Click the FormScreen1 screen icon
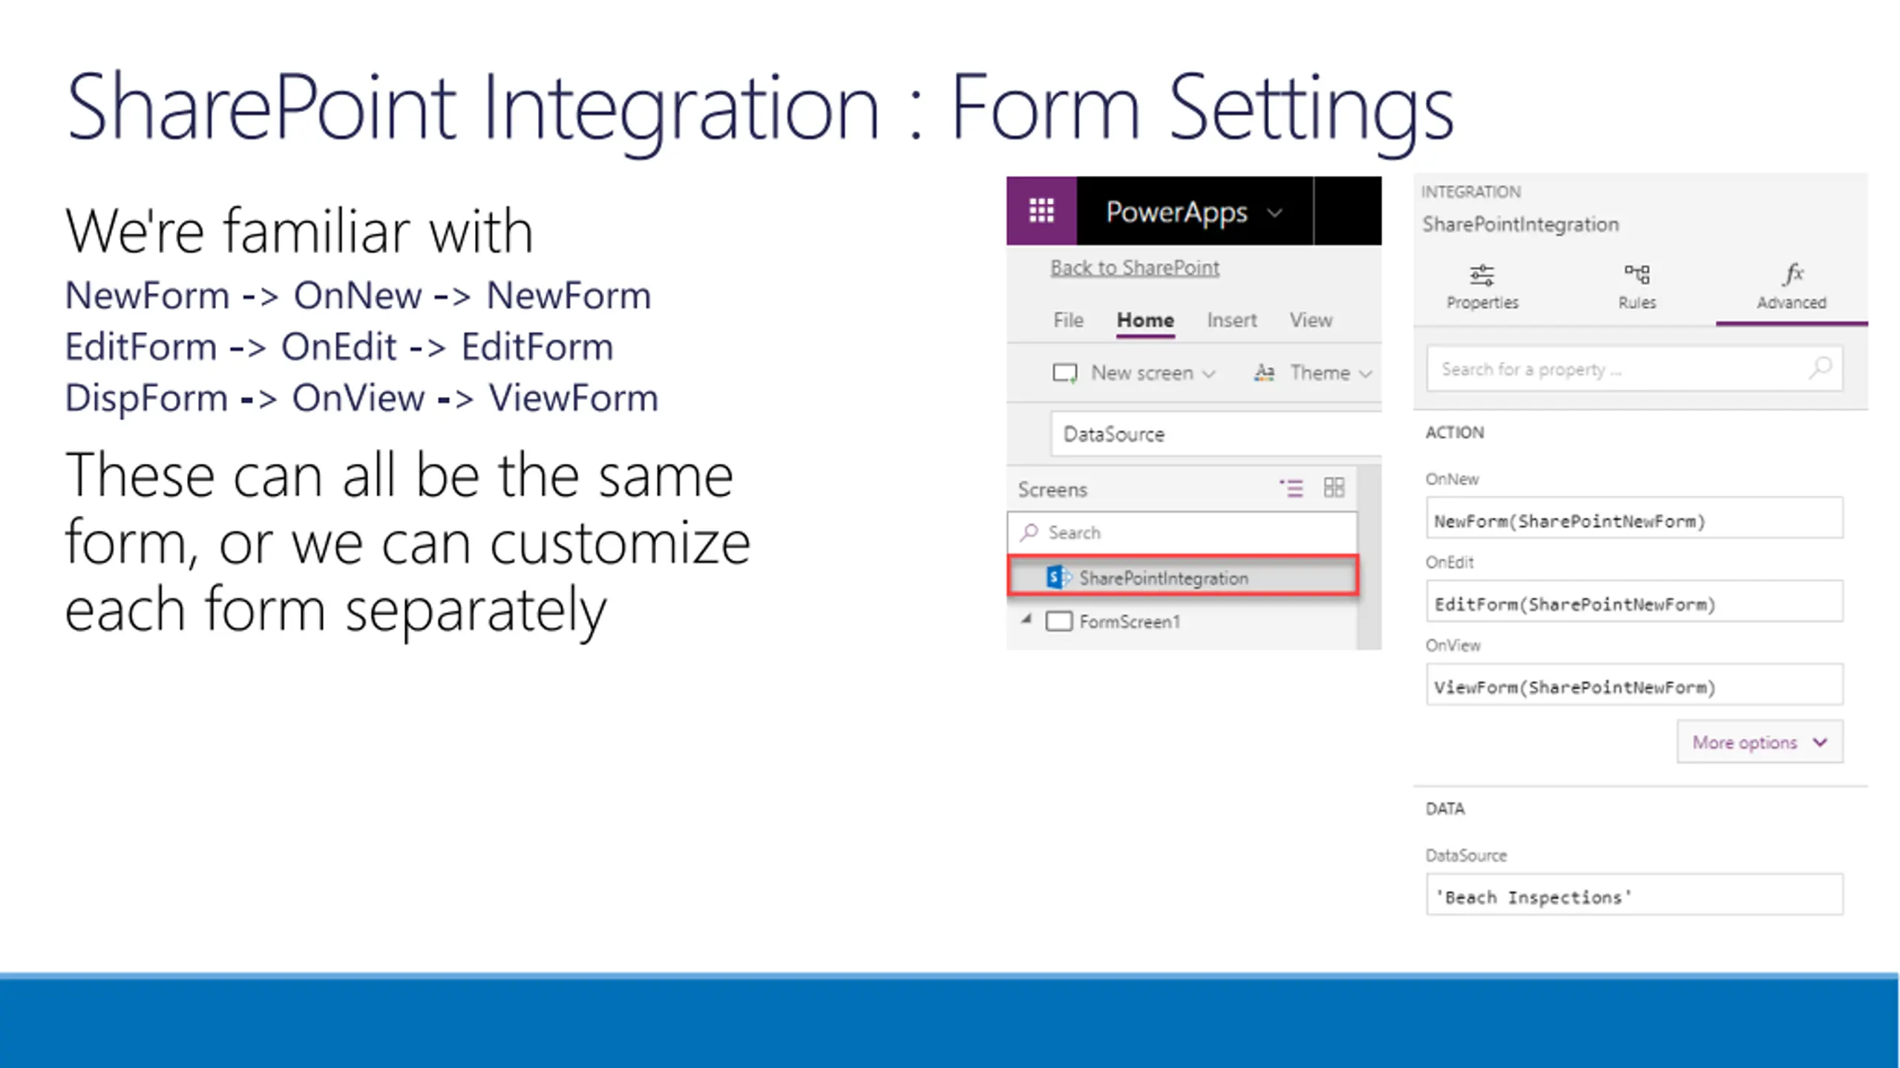 [1058, 621]
